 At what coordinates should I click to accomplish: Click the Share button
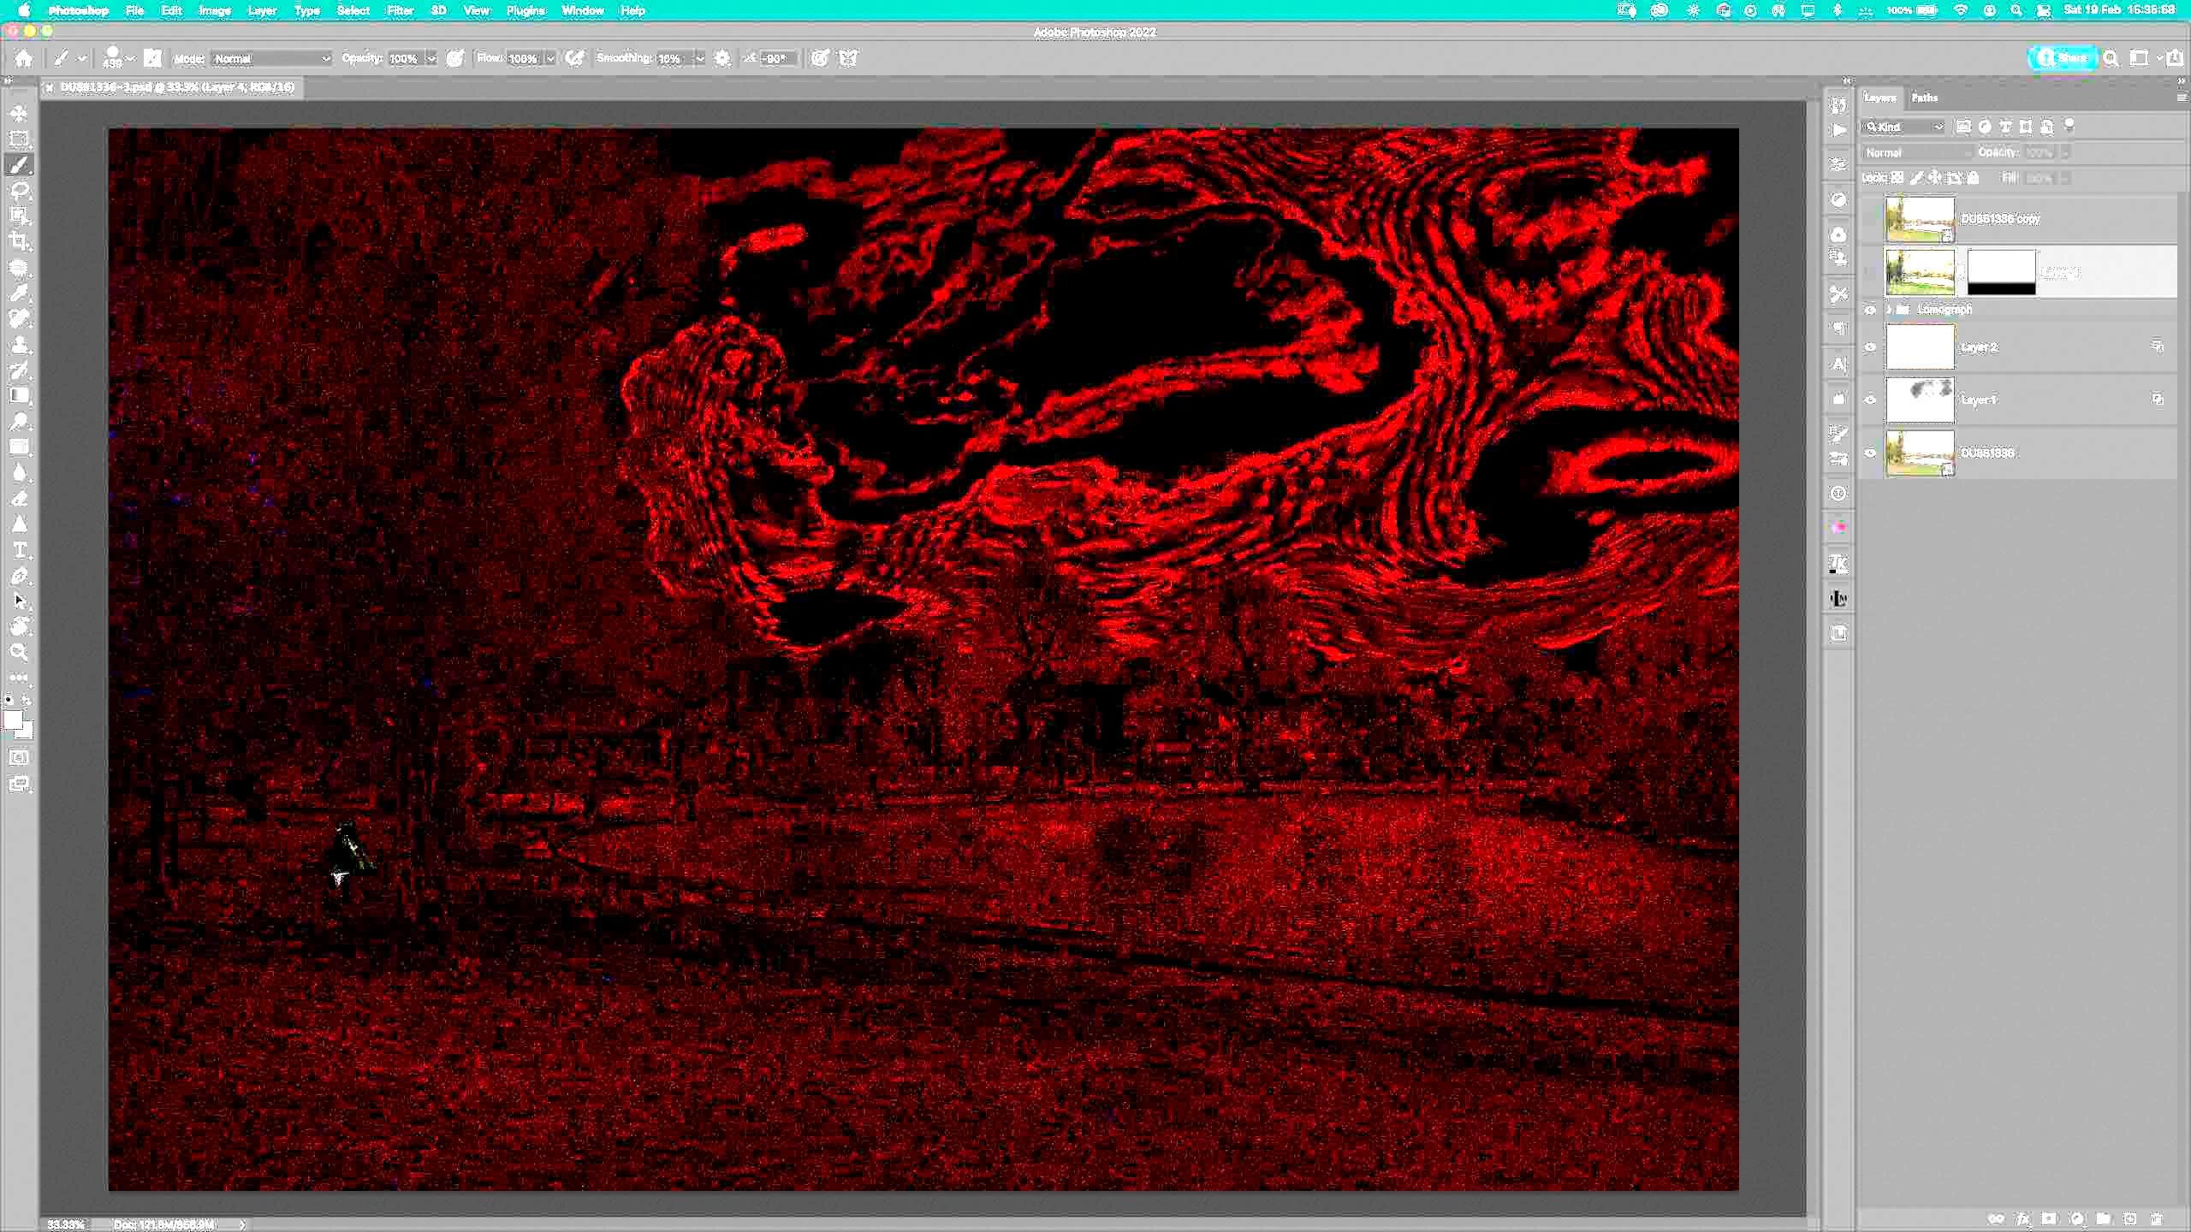pyautogui.click(x=2063, y=58)
